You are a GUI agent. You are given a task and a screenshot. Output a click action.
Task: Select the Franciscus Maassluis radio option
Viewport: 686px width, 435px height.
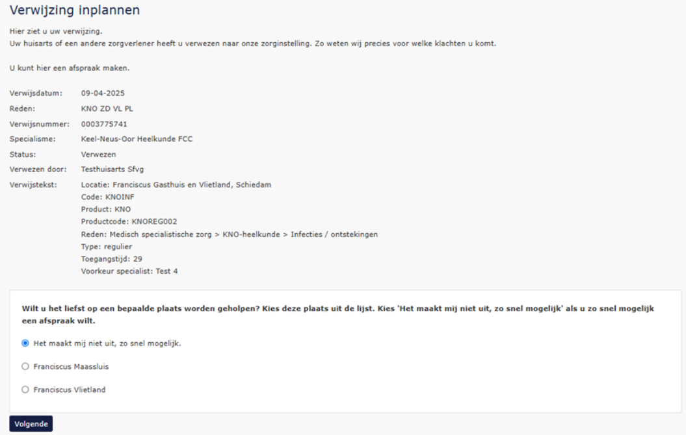tap(25, 367)
